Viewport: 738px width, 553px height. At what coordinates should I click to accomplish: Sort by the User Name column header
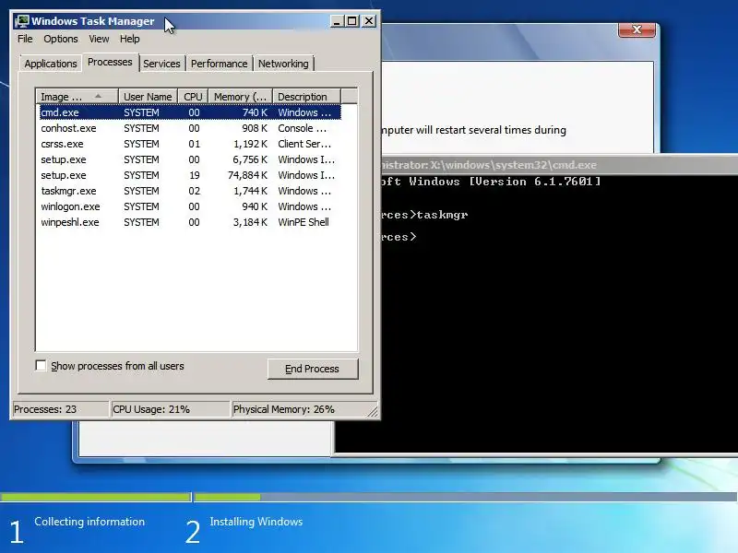pyautogui.click(x=148, y=97)
